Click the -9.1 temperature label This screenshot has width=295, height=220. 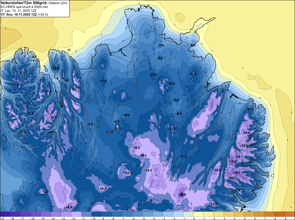[x=67, y=80]
